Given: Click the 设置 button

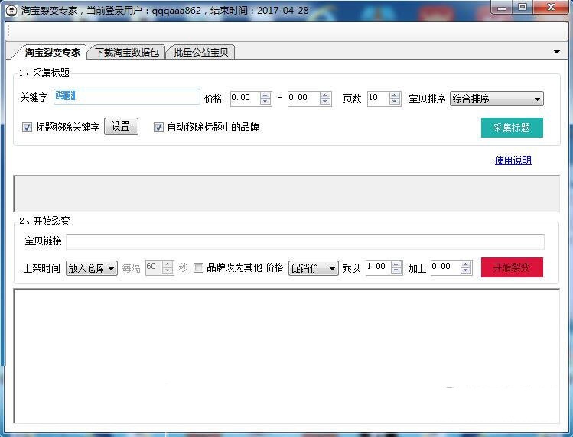Looking at the screenshot, I should click(x=121, y=127).
